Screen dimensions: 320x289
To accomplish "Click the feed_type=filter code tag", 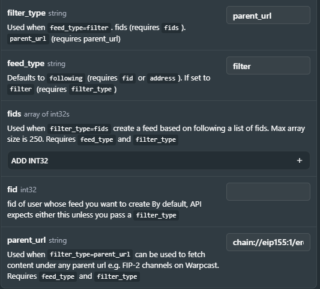I will point(79,28).
